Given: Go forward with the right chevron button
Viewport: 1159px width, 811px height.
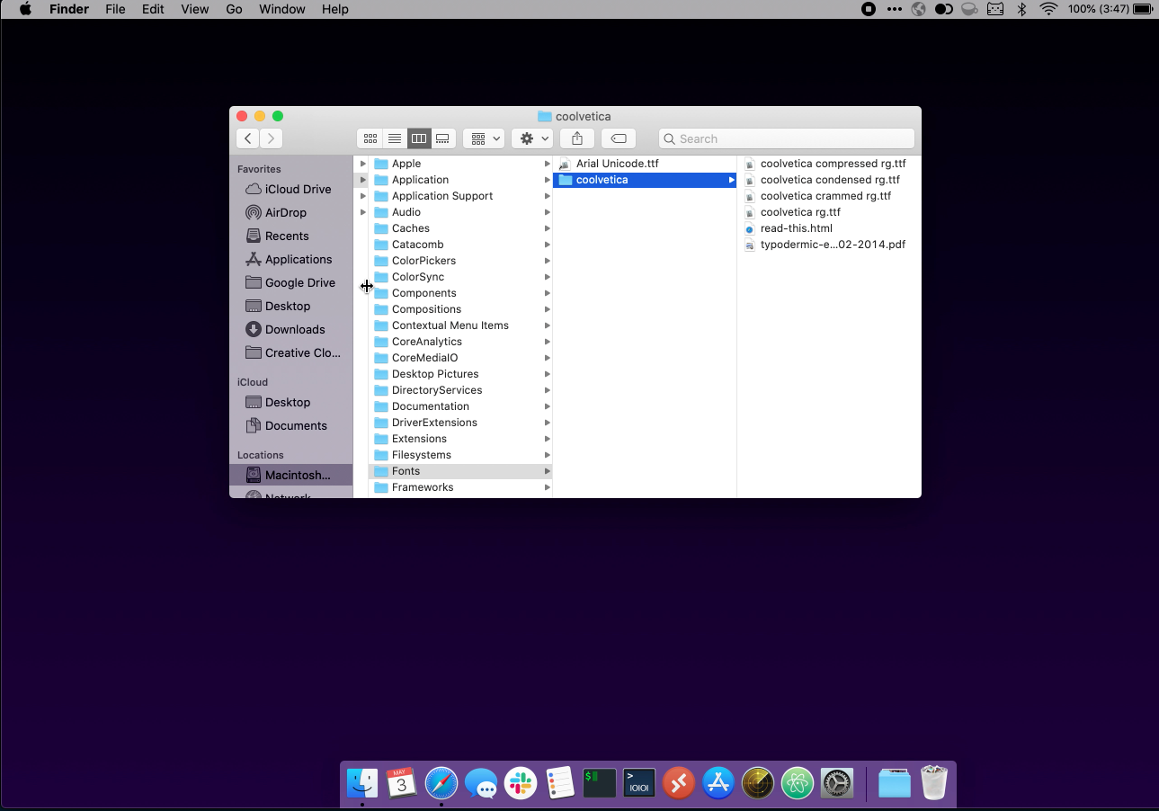Looking at the screenshot, I should coord(272,138).
